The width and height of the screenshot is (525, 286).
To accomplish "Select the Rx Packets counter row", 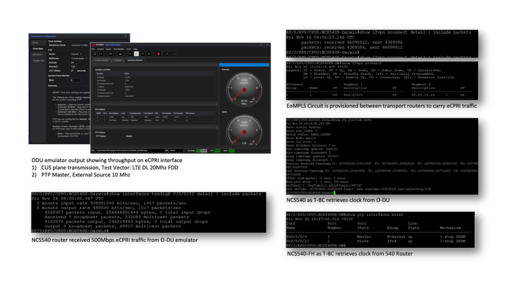I will (x=155, y=80).
